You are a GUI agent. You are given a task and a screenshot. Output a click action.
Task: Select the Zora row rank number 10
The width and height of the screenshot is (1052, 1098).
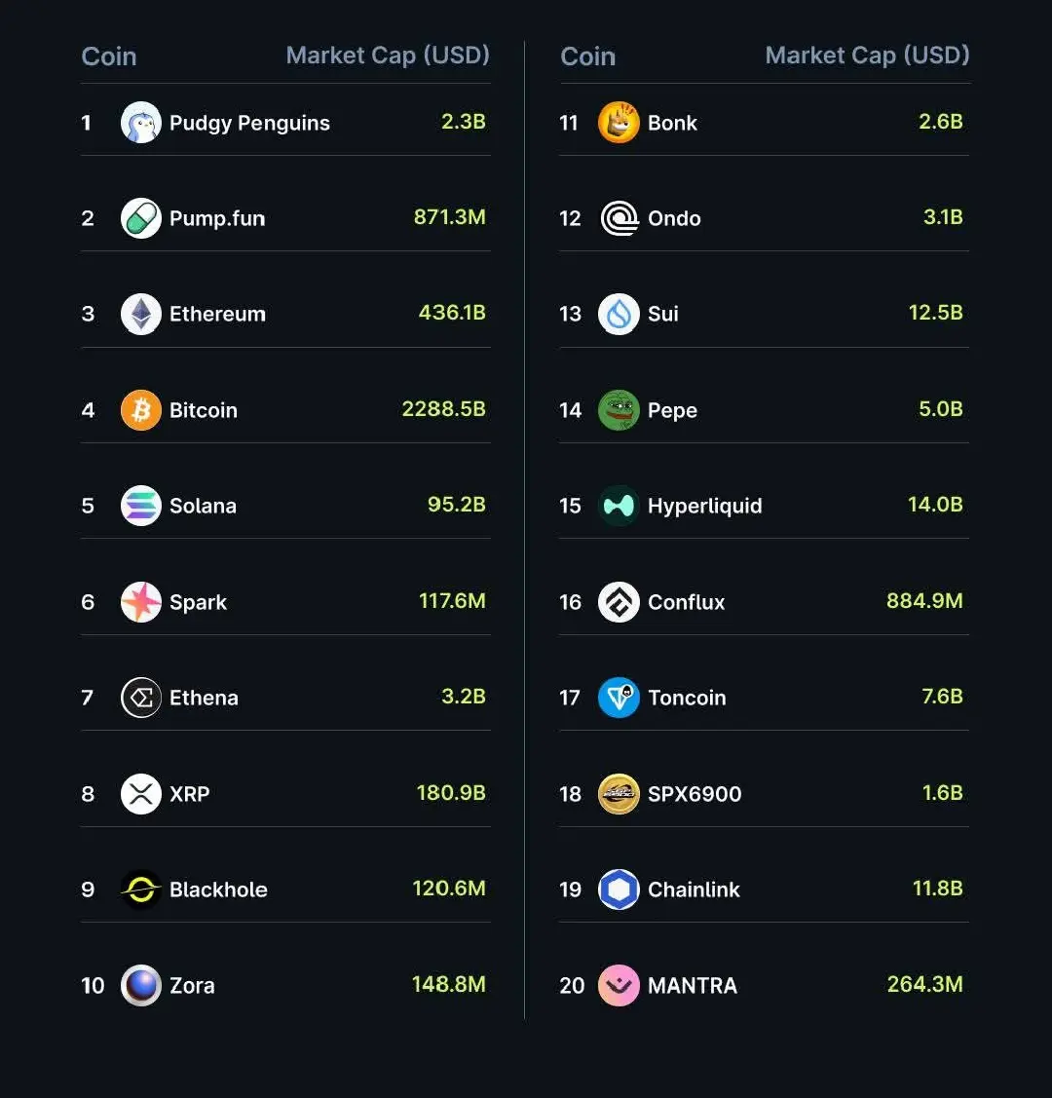coord(93,986)
